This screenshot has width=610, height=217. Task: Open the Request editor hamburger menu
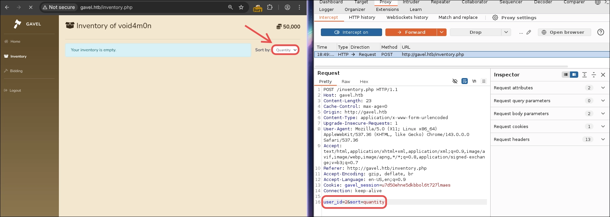point(484,81)
